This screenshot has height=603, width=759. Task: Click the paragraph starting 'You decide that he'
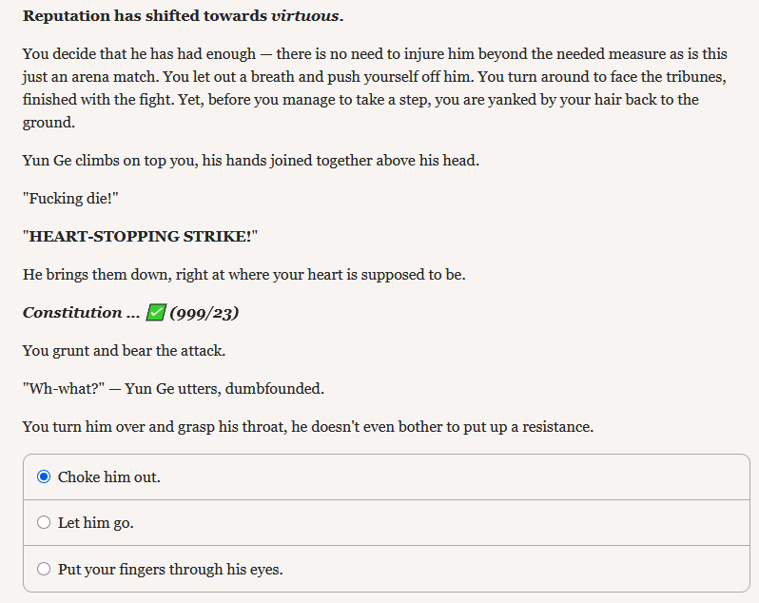coord(375,88)
